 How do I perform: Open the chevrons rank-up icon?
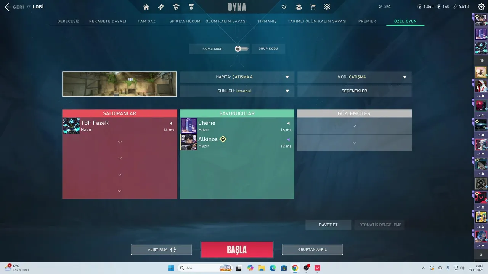click(327, 6)
